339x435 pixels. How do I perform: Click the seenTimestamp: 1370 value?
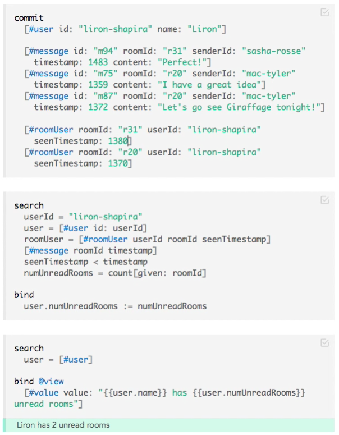120,163
